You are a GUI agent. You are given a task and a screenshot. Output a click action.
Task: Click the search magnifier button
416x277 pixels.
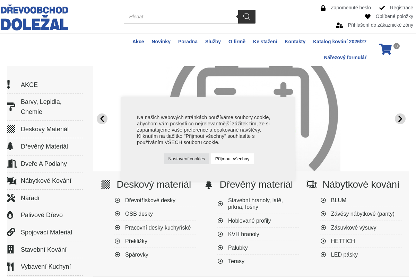(x=247, y=17)
